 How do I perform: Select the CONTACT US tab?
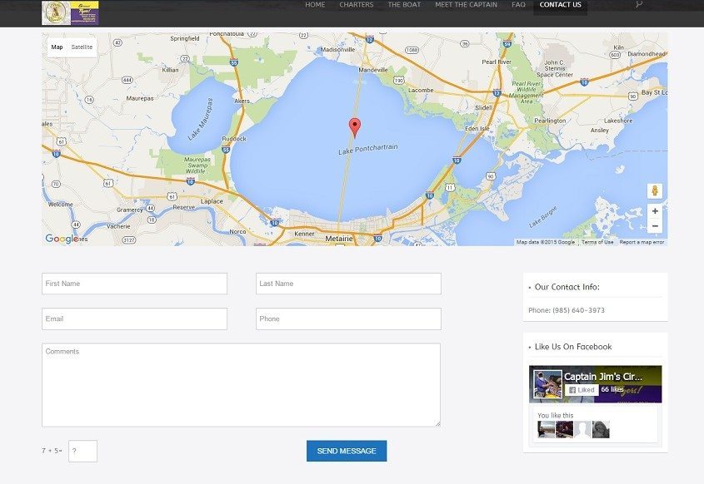(x=561, y=5)
